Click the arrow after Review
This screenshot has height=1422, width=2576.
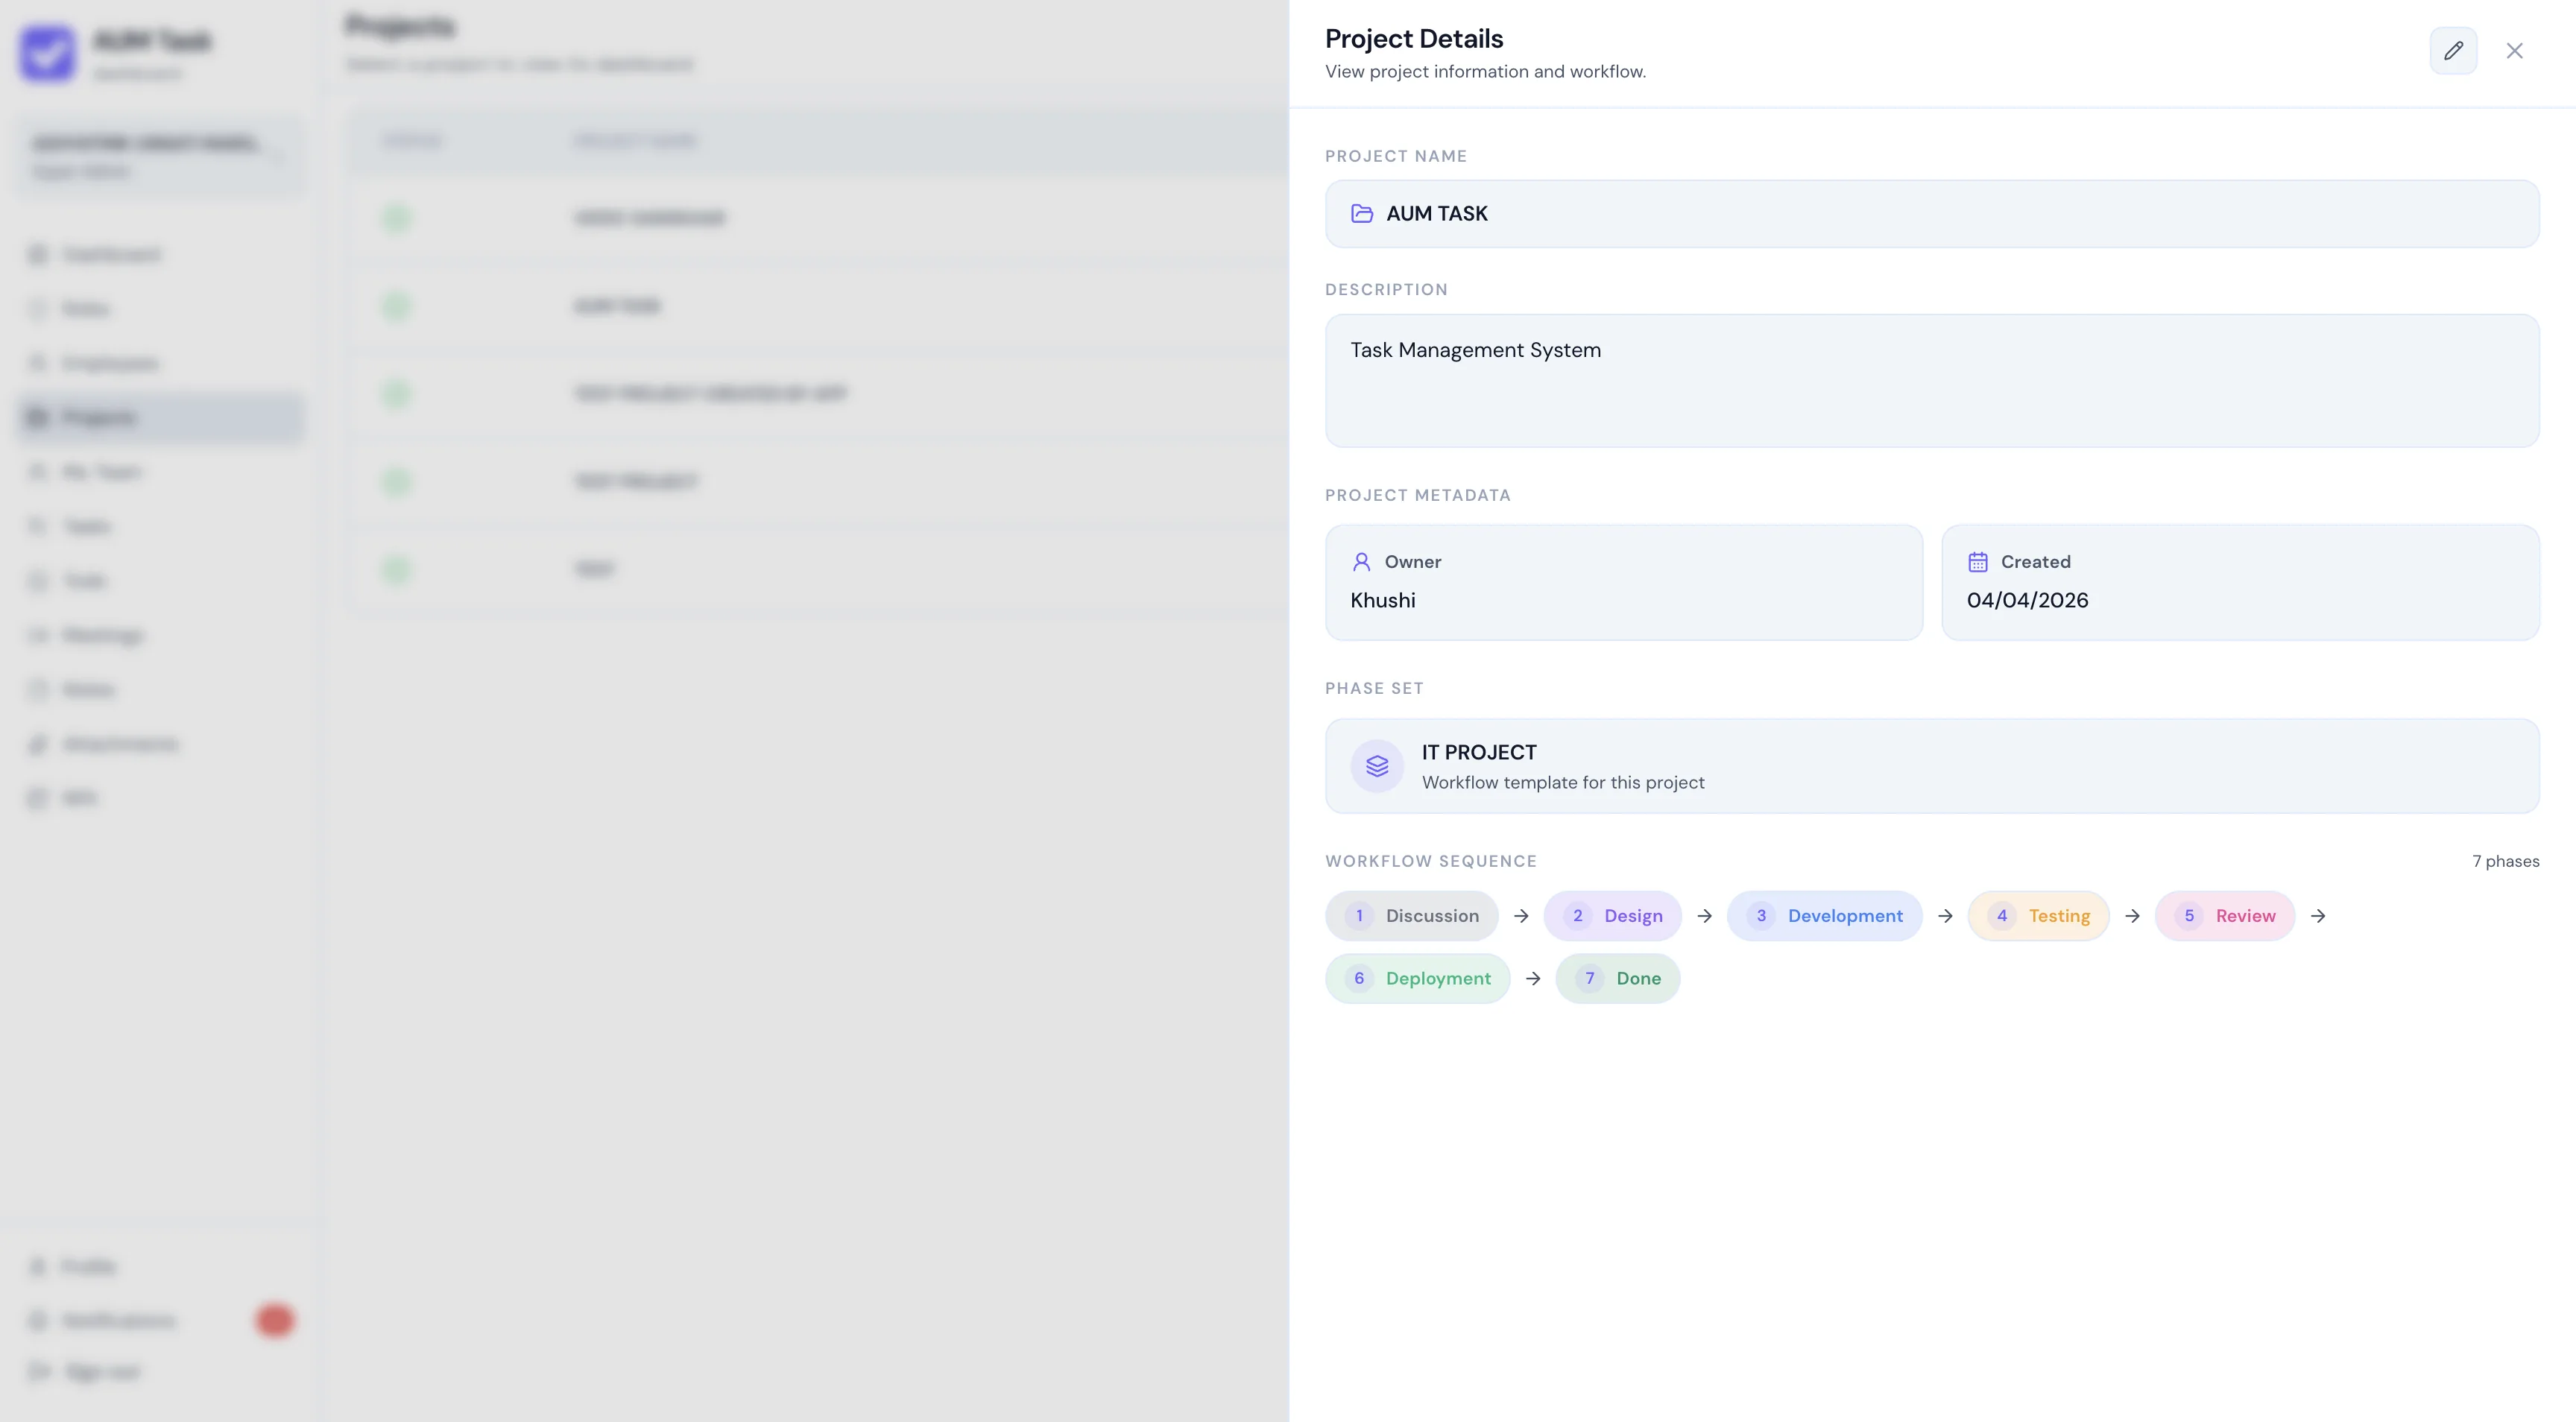2318,916
